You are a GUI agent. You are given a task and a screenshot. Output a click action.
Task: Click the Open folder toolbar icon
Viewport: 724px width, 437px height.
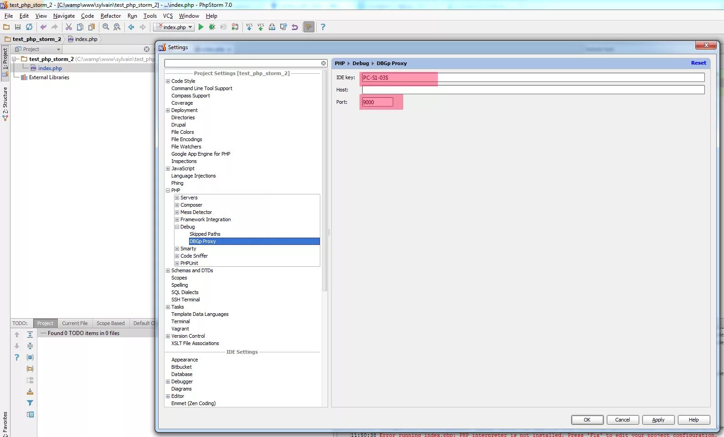point(6,27)
